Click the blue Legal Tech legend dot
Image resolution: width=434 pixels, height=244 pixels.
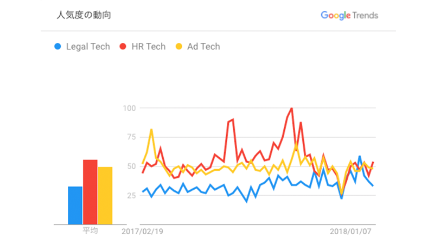57,47
